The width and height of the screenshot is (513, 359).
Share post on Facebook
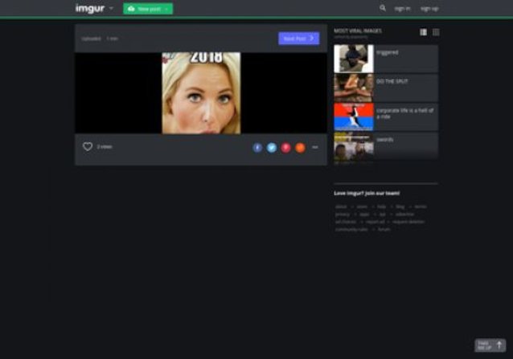click(x=257, y=148)
